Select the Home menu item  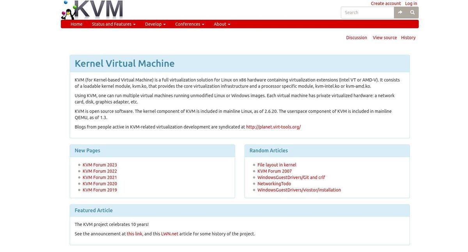coord(76,23)
